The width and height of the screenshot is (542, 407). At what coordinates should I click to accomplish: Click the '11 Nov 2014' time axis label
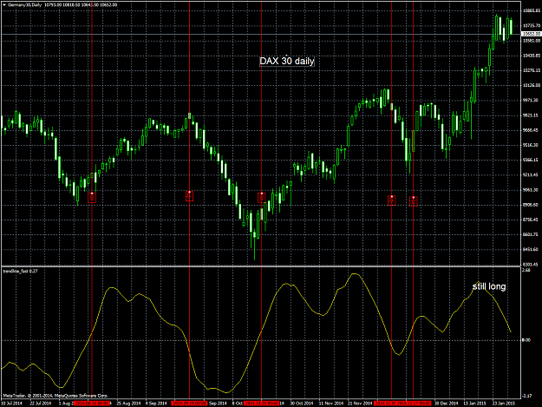pyautogui.click(x=331, y=404)
